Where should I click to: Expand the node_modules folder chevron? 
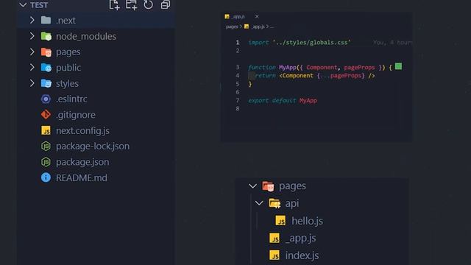click(x=32, y=36)
